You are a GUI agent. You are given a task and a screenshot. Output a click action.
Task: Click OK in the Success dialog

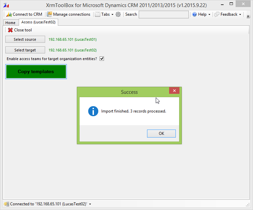coord(161,134)
